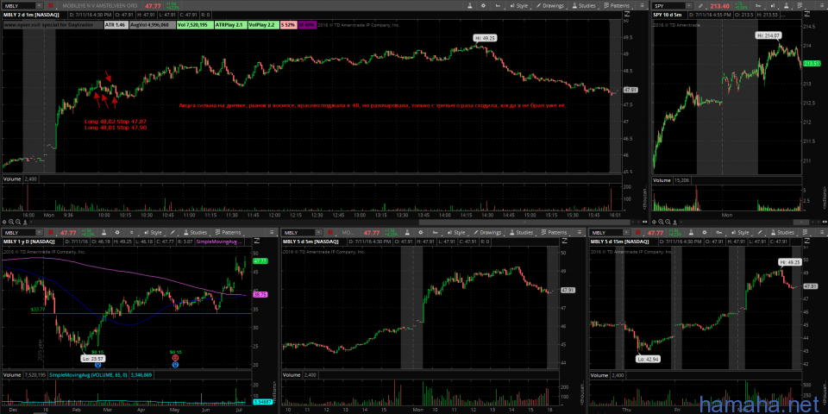Viewport: 828px width, 414px height.
Task: Click the red earnings marker near May in 1 y D chart
Action: 175,357
